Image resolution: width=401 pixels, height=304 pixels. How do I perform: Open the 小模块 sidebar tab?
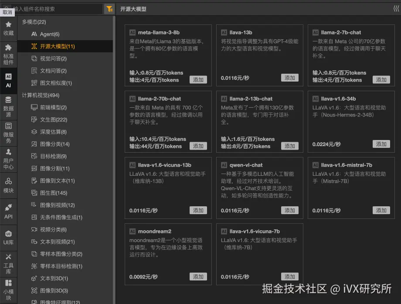pyautogui.click(x=8, y=290)
